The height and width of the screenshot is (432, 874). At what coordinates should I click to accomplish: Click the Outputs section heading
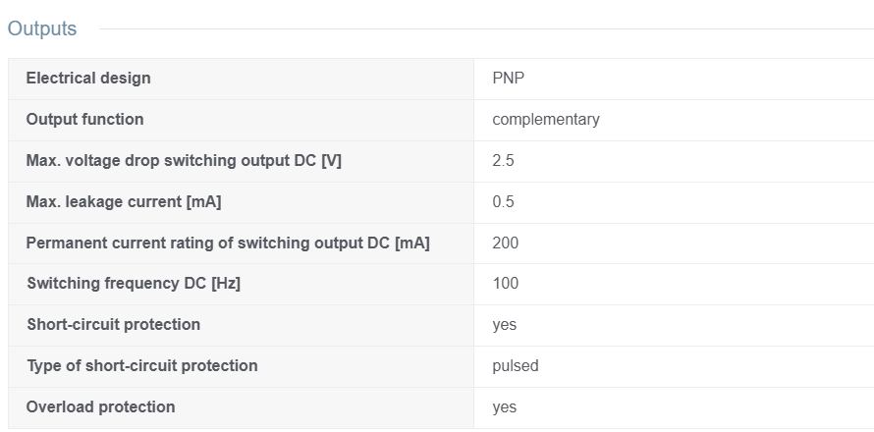point(42,28)
